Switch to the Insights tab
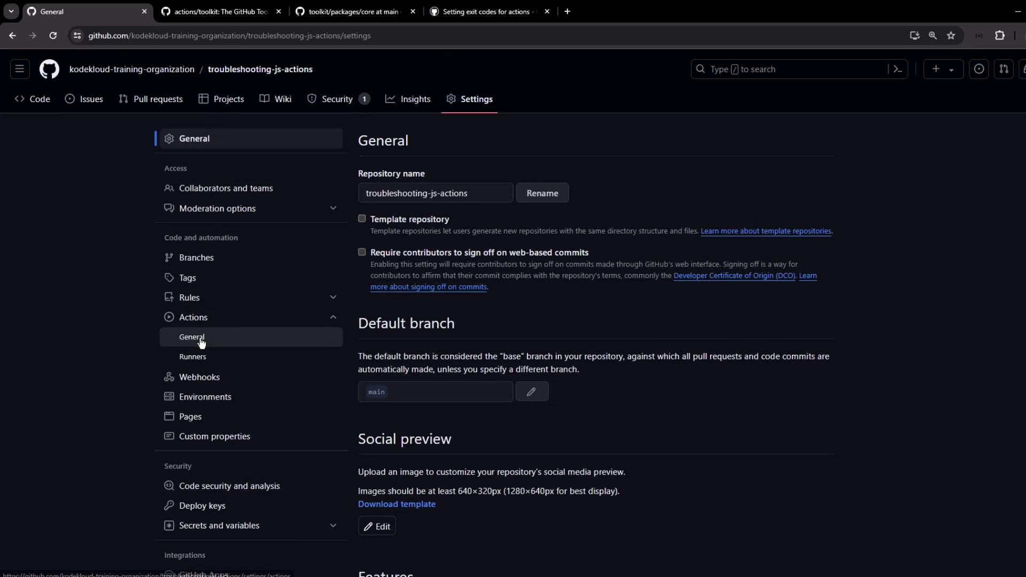 [408, 99]
